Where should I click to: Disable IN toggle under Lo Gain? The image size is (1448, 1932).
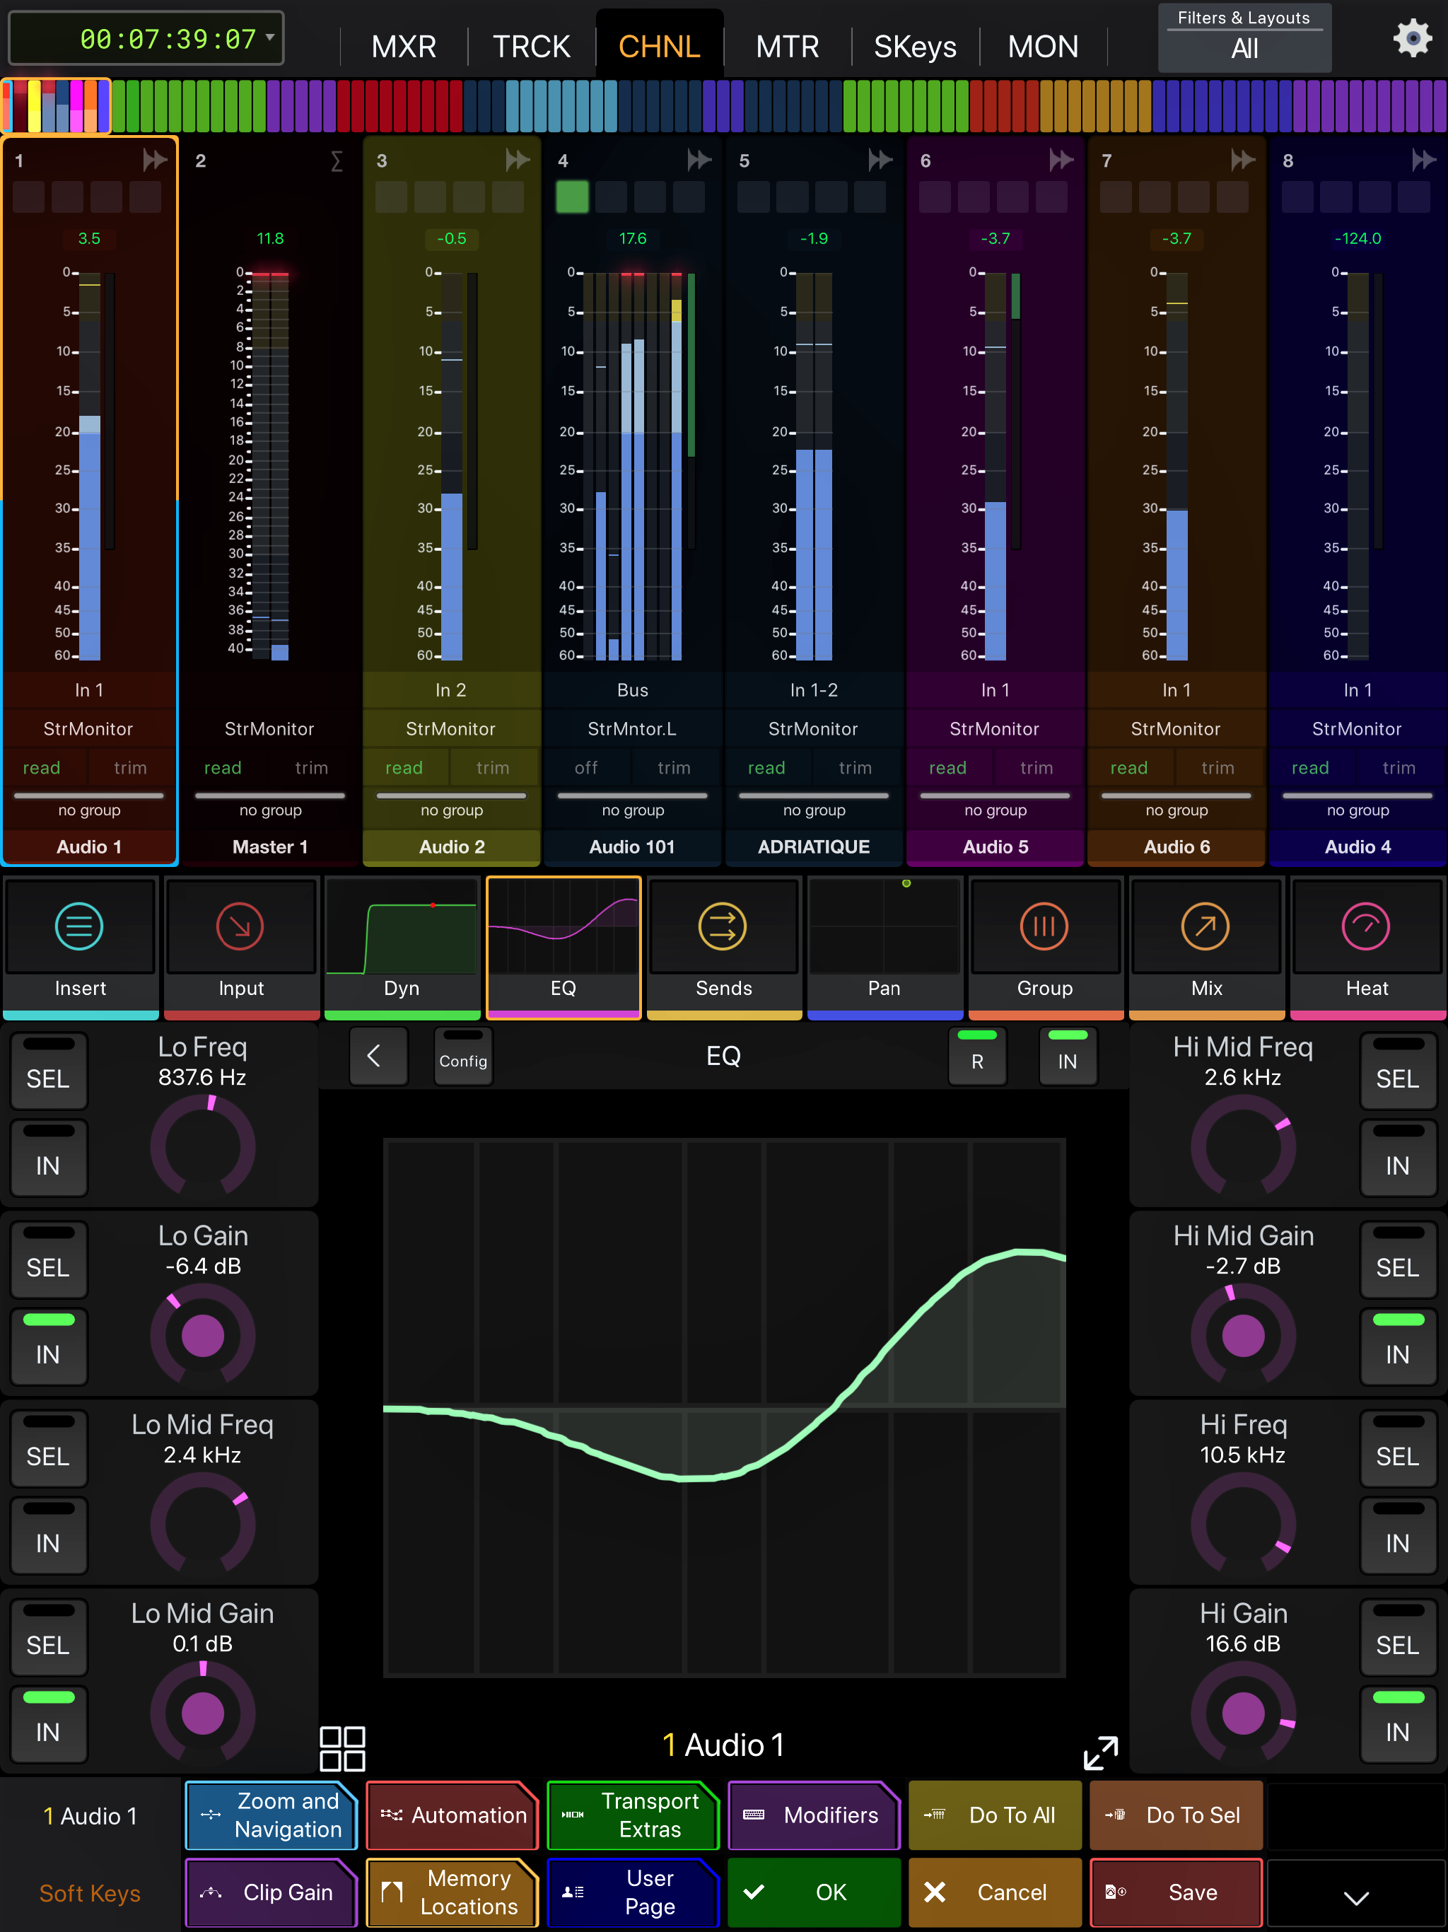pos(49,1345)
